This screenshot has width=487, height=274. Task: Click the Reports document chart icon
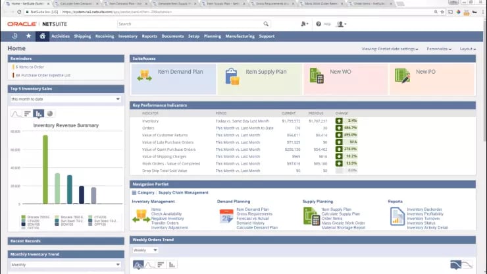pyautogui.click(x=397, y=217)
